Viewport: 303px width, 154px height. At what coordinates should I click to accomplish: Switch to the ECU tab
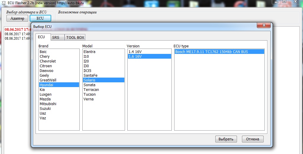(x=43, y=37)
